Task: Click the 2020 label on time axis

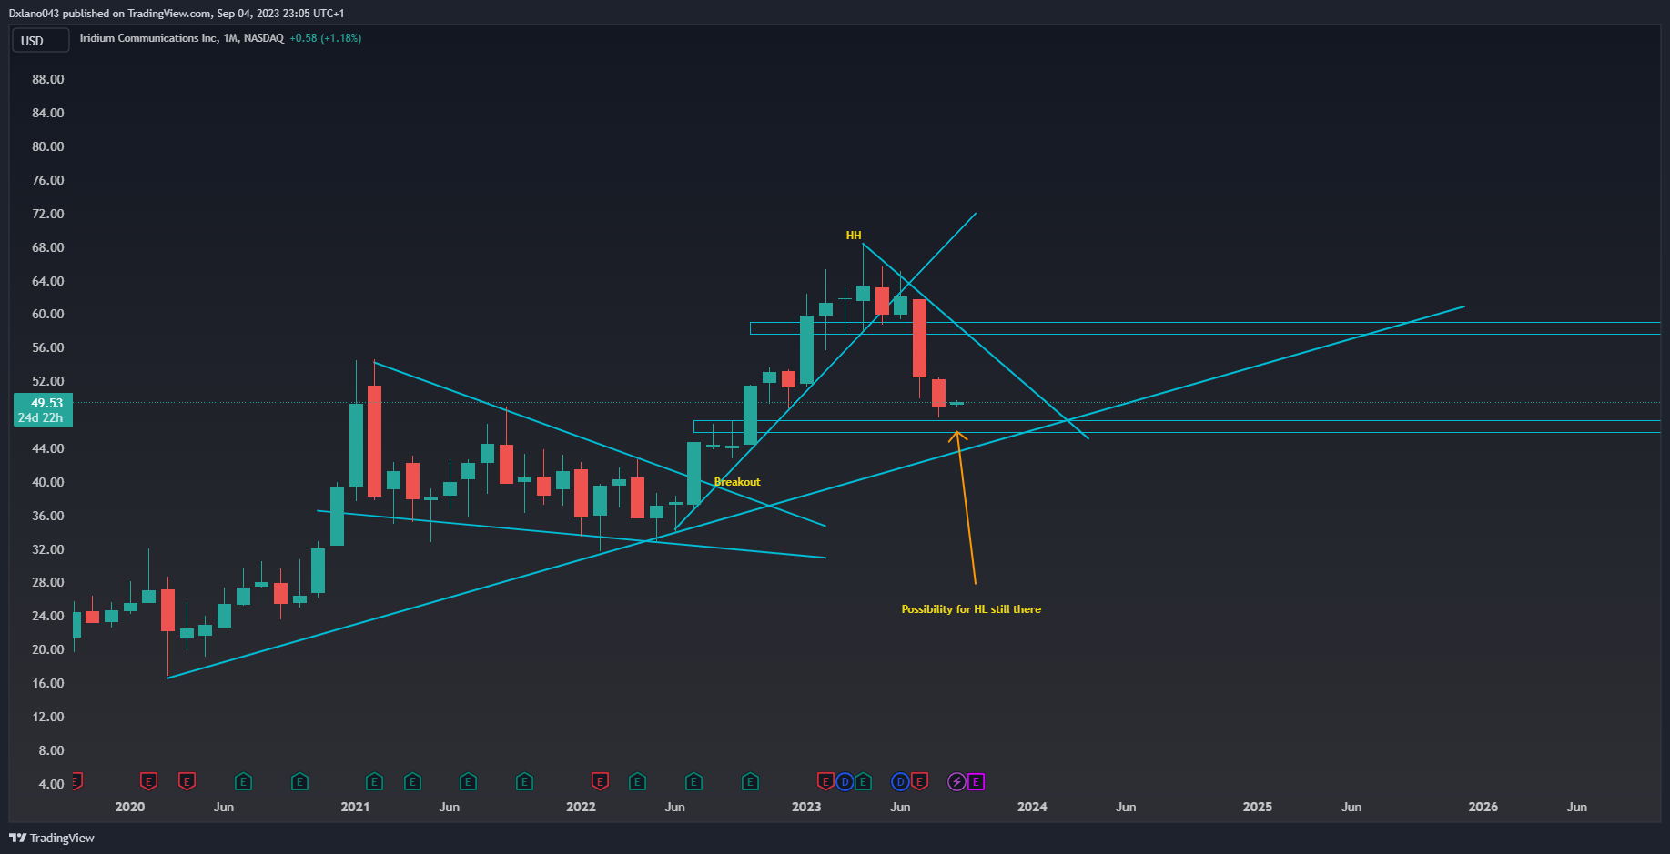Action: [130, 807]
